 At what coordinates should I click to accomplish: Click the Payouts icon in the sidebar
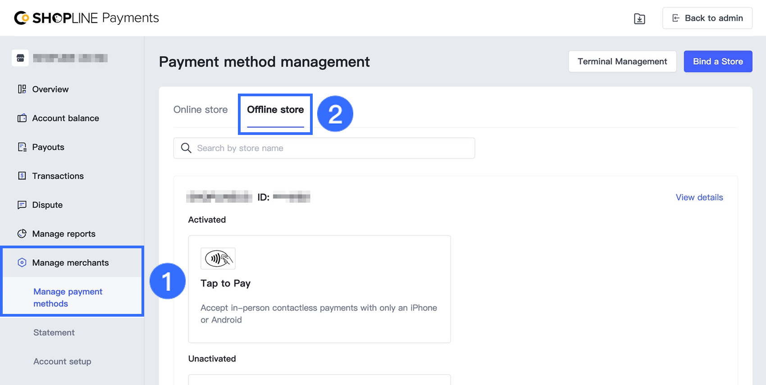[x=22, y=147]
